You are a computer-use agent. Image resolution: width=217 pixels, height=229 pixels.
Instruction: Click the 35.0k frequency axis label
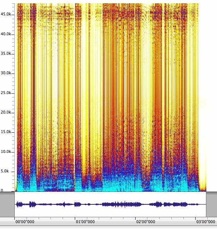pyautogui.click(x=6, y=54)
